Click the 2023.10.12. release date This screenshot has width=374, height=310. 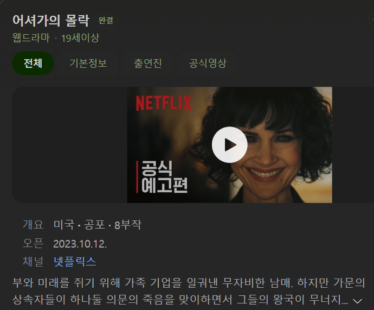pos(80,244)
